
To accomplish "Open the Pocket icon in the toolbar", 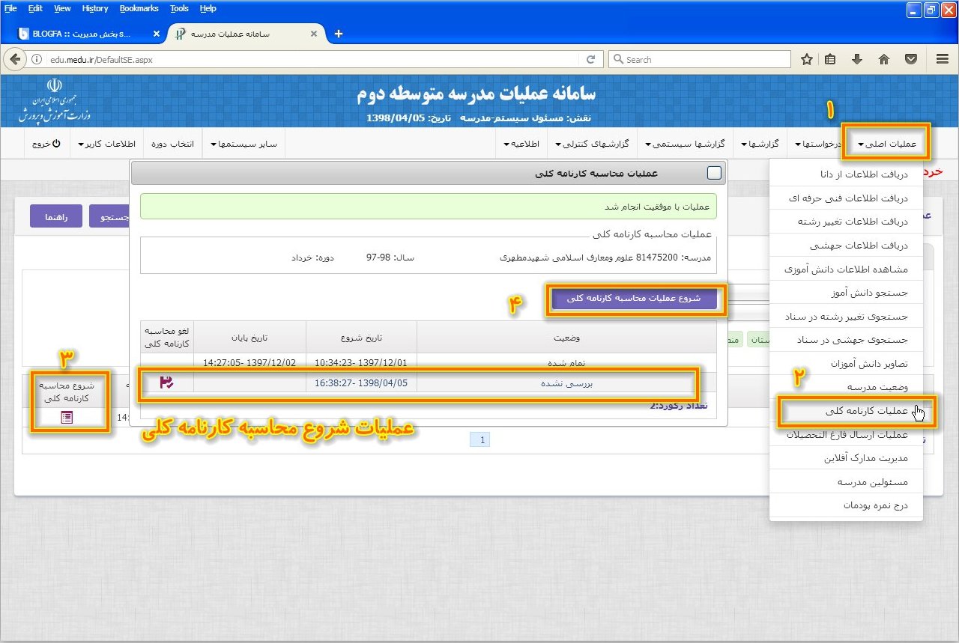I will pyautogui.click(x=911, y=59).
